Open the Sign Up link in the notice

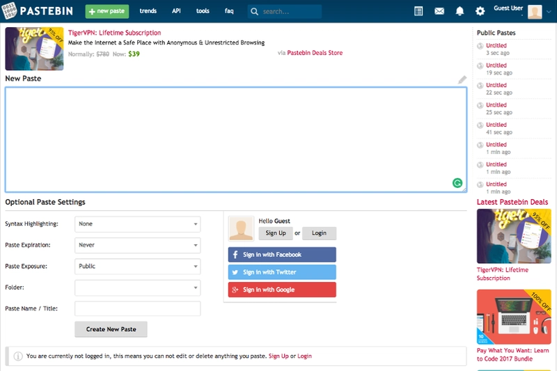tap(278, 356)
